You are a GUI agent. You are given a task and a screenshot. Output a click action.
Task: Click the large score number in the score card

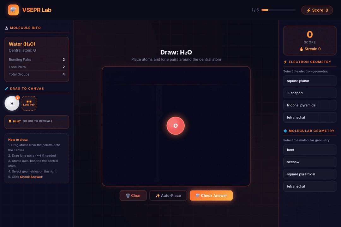(310, 35)
